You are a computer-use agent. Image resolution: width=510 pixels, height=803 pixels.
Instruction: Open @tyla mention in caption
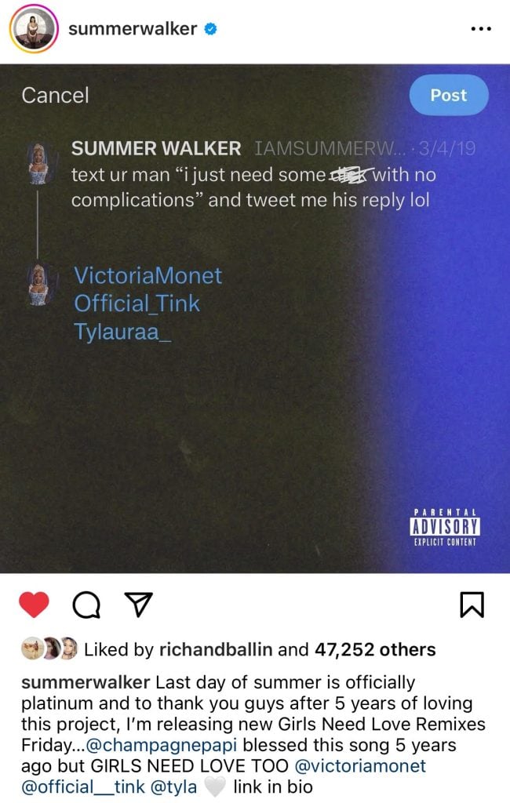pyautogui.click(x=173, y=787)
